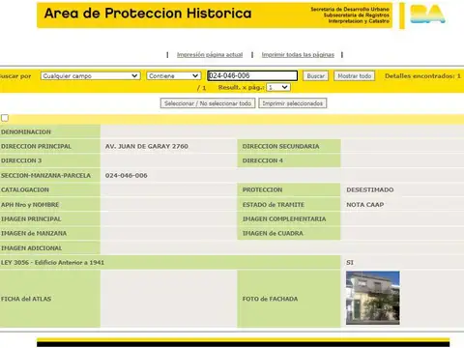Click the 'IMAGEN COMPLEMENTARIA' label

click(284, 219)
